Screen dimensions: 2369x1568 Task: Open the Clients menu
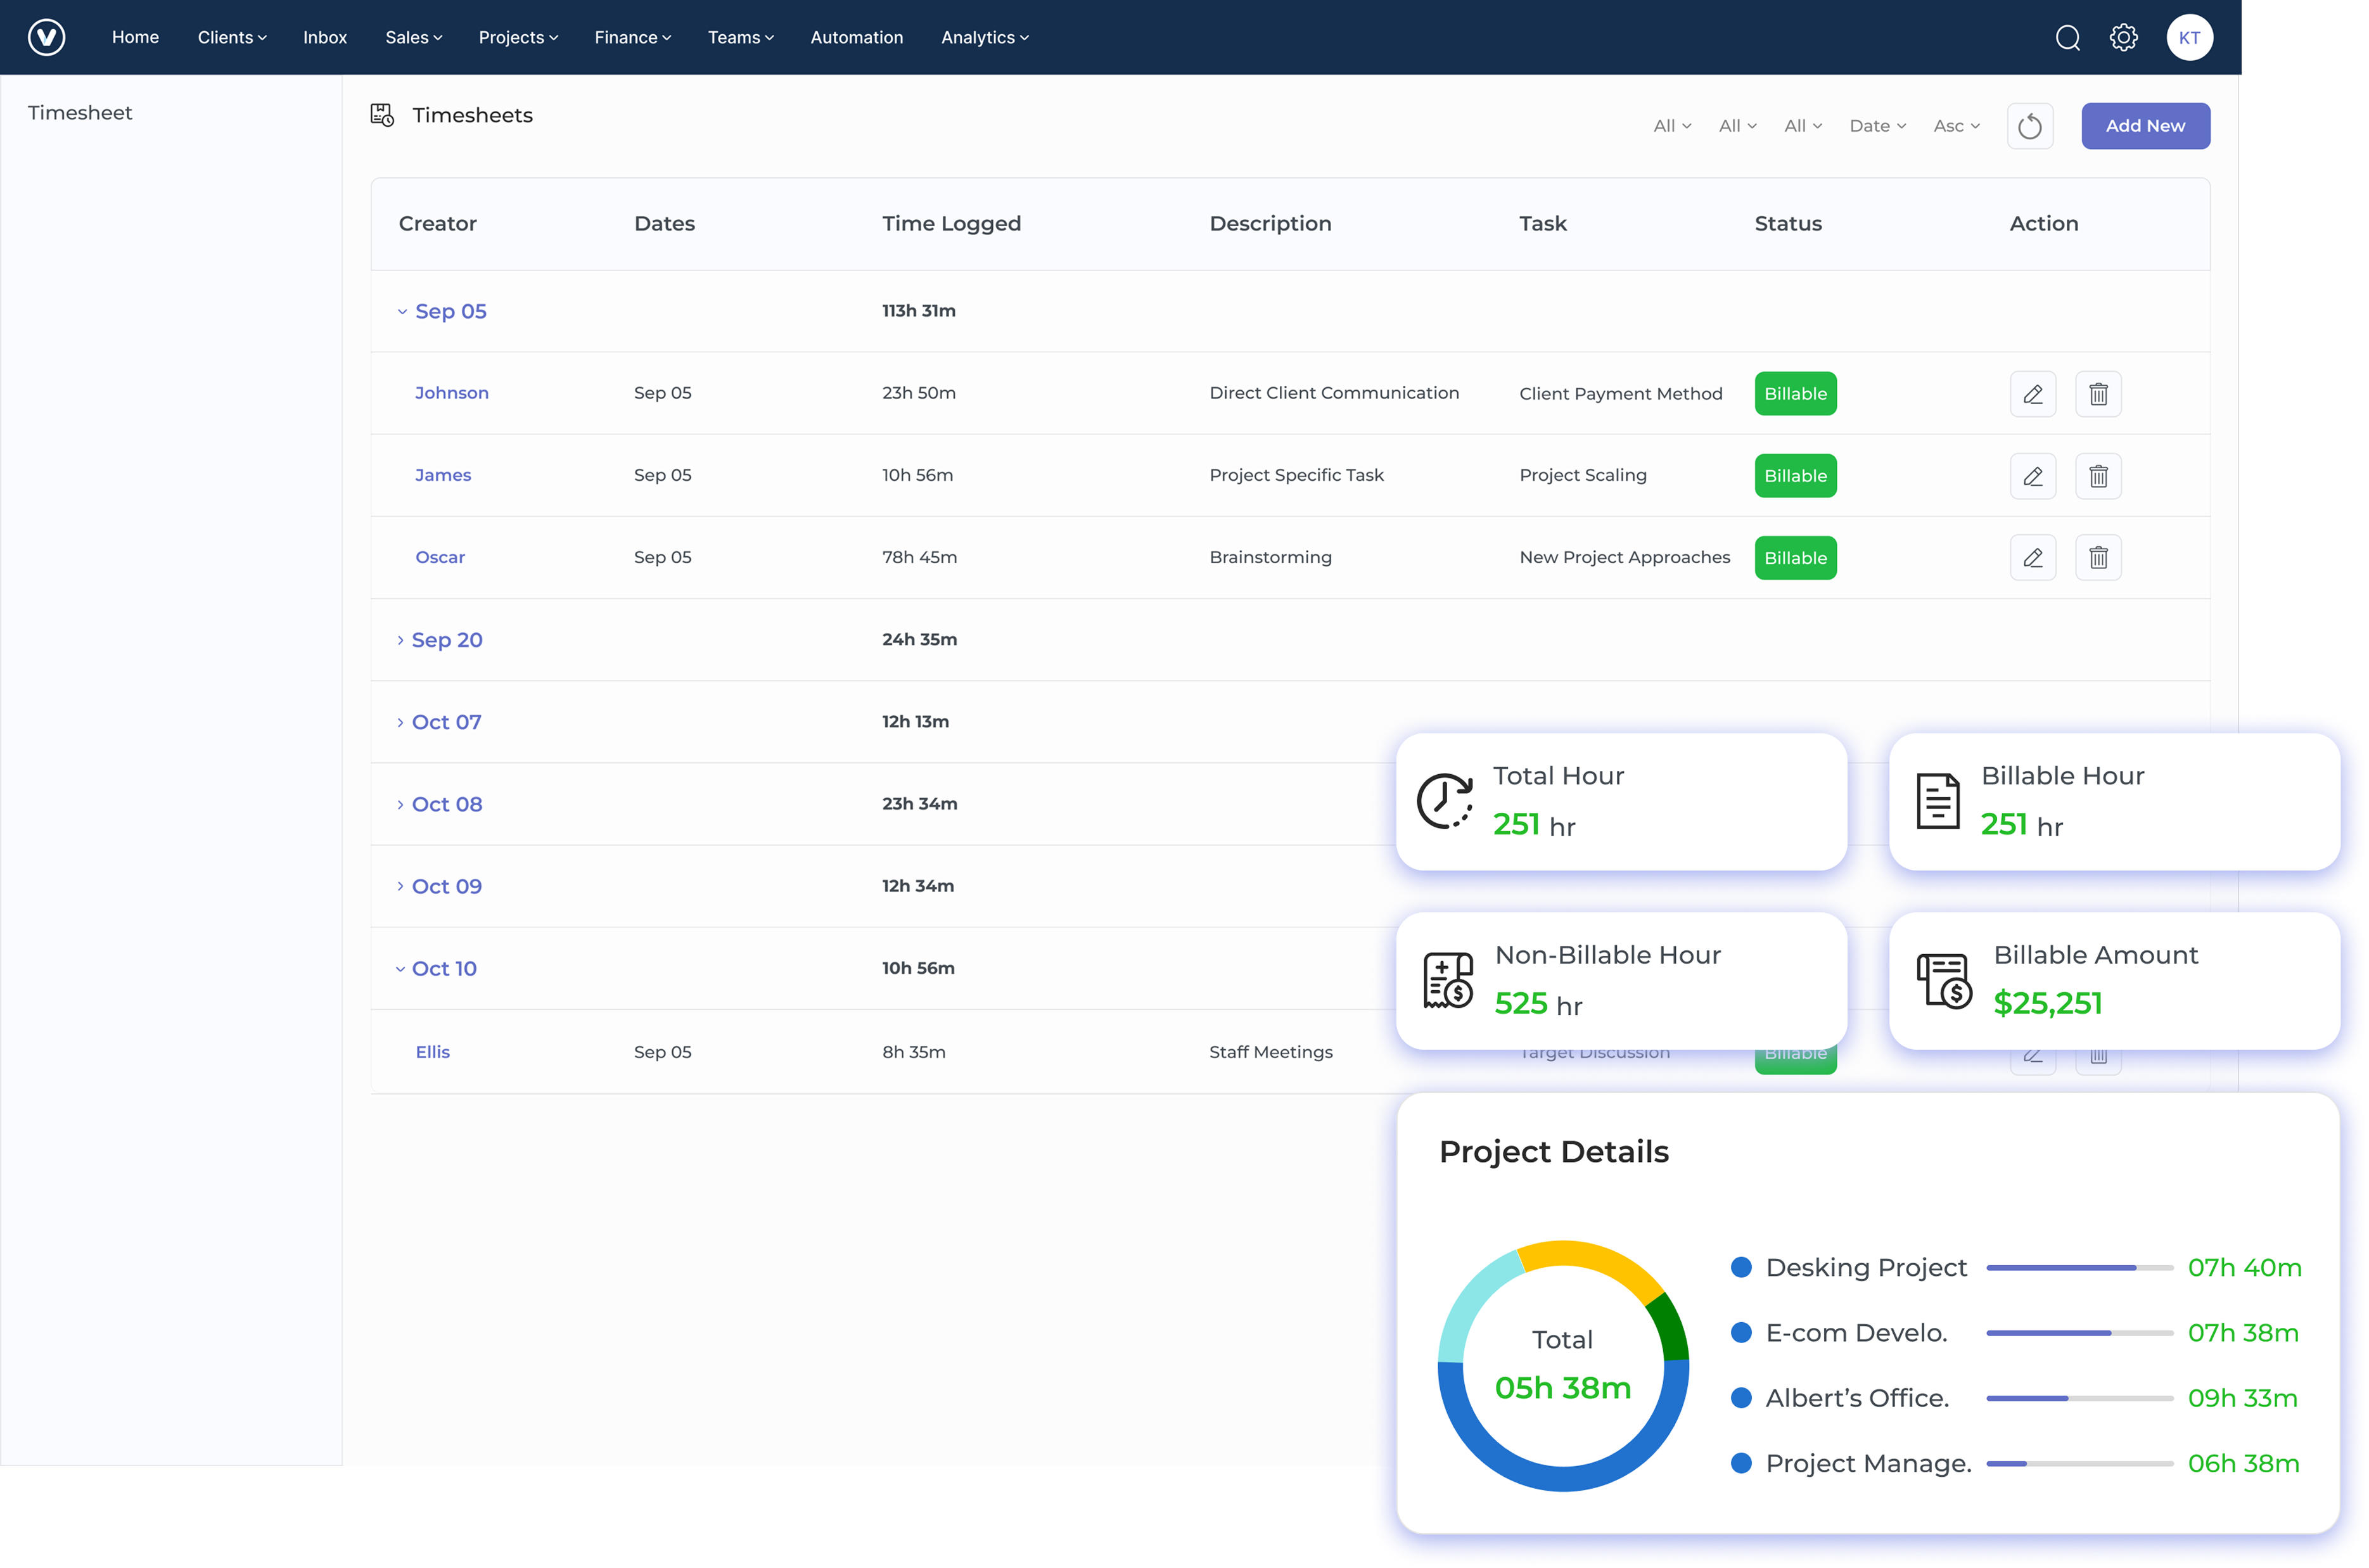coord(232,37)
